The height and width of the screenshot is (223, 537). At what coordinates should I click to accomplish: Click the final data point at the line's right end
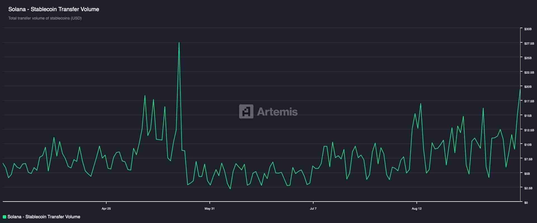pyautogui.click(x=520, y=89)
